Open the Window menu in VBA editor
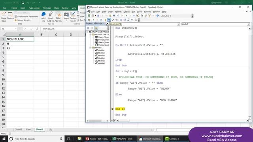253x142 pixels. click(157, 12)
